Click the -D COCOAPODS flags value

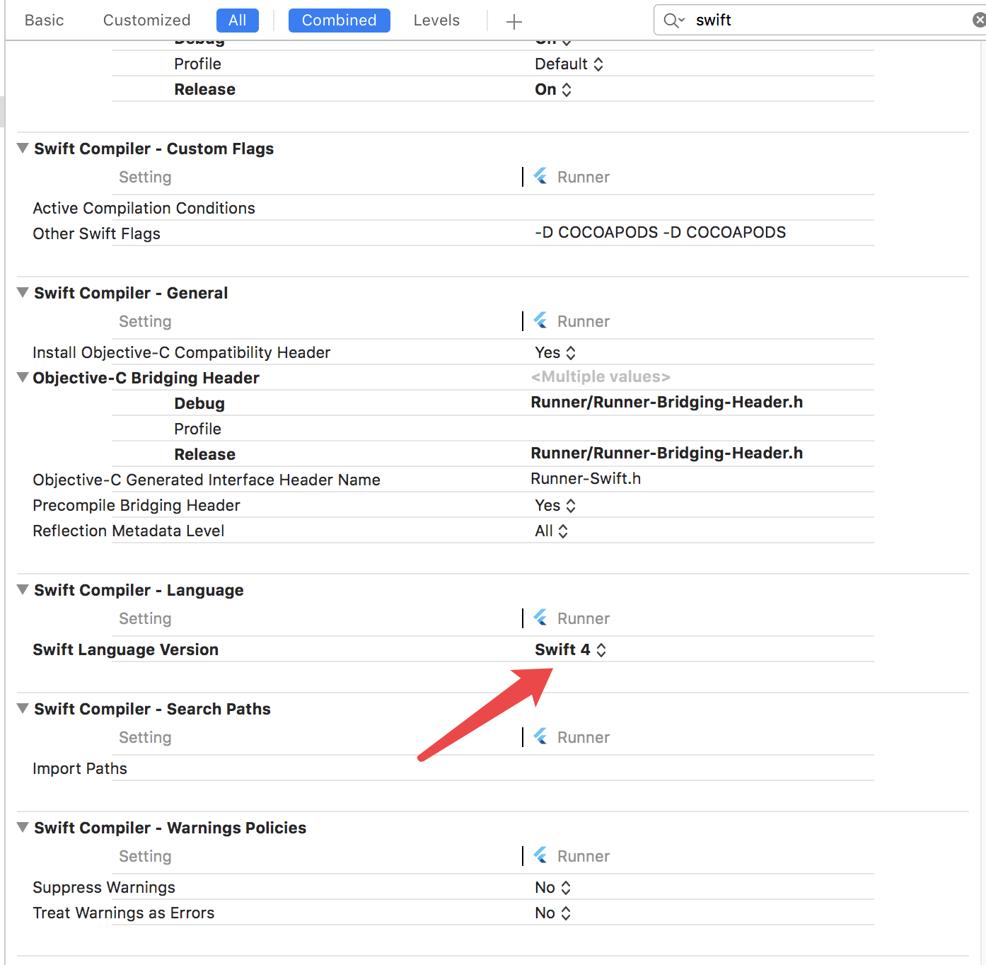[x=660, y=232]
